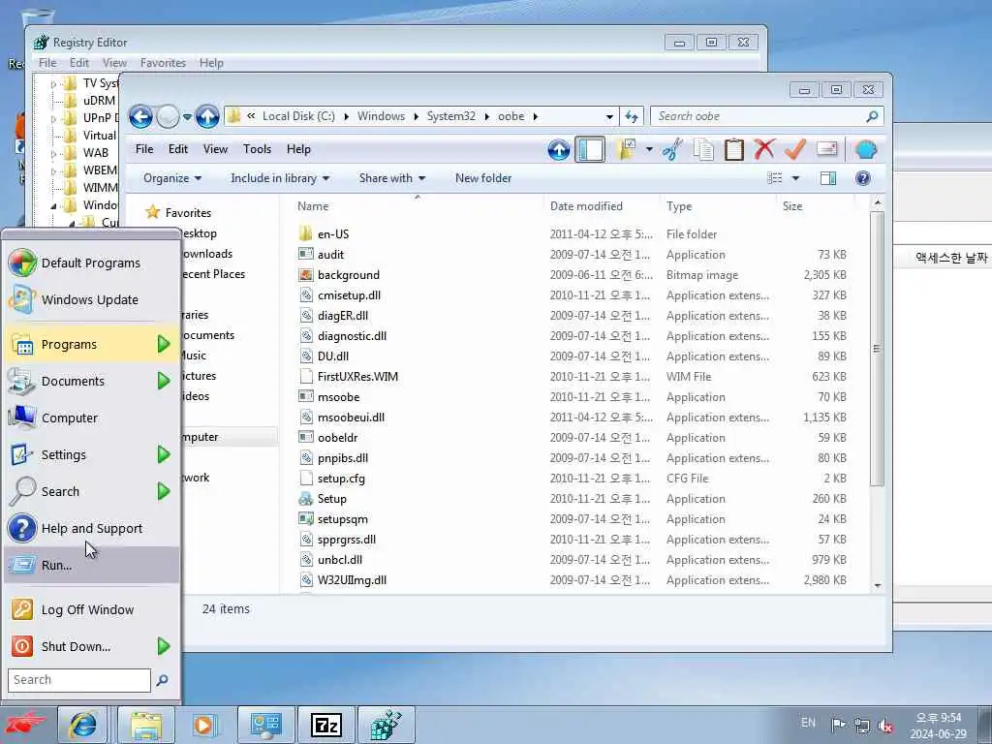Click the orange checkmark Properties icon
The width and height of the screenshot is (992, 744).
(x=794, y=149)
